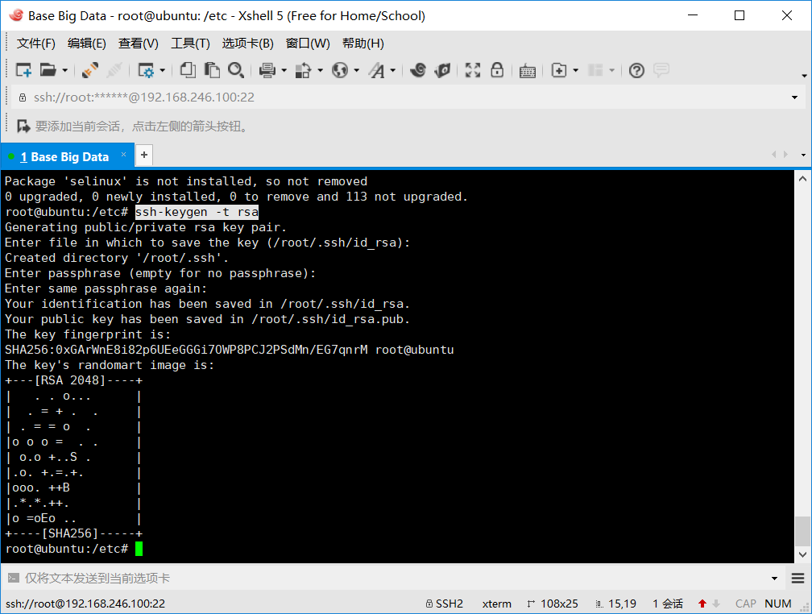Click the 1 会话 session count
The width and height of the screenshot is (812, 614).
pyautogui.click(x=668, y=604)
